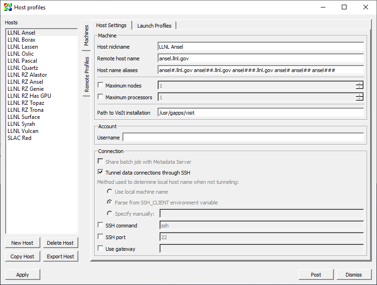Increment the Maximum nodes spinner up arrow
This screenshot has height=285, width=377.
tap(360, 83)
